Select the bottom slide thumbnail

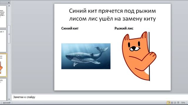[3, 89]
